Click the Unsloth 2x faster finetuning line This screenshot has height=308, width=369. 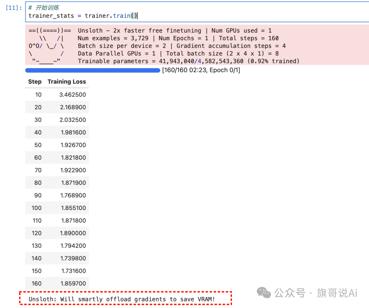pos(175,31)
